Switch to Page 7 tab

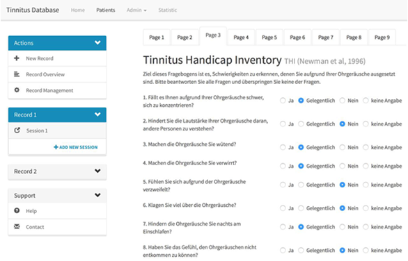tap(326, 37)
